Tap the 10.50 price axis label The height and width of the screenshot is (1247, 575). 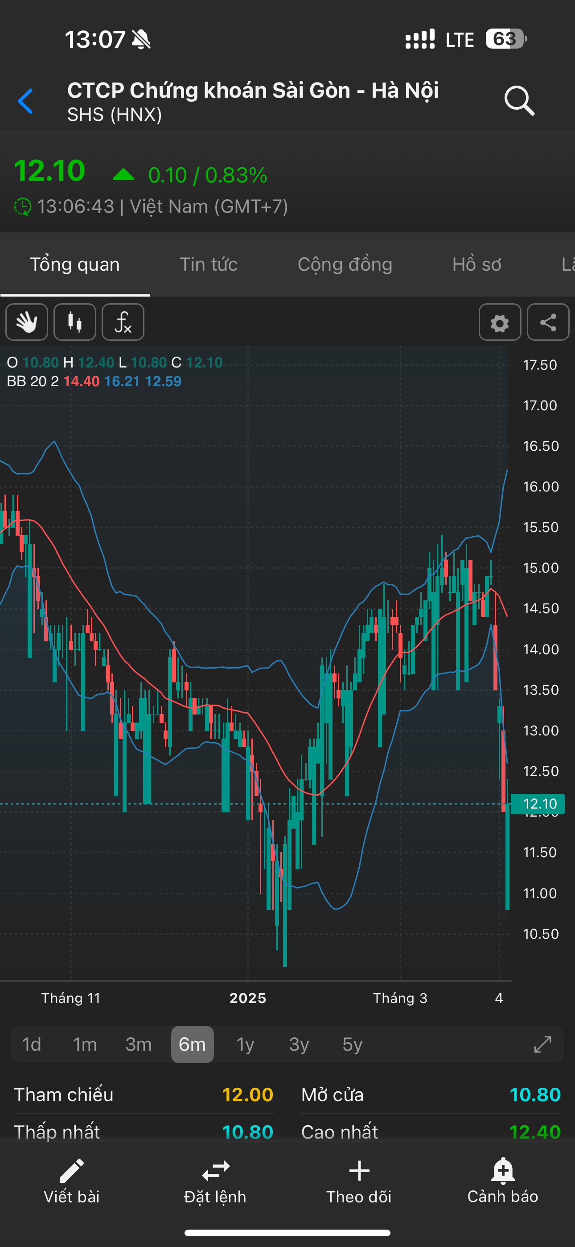click(x=541, y=933)
